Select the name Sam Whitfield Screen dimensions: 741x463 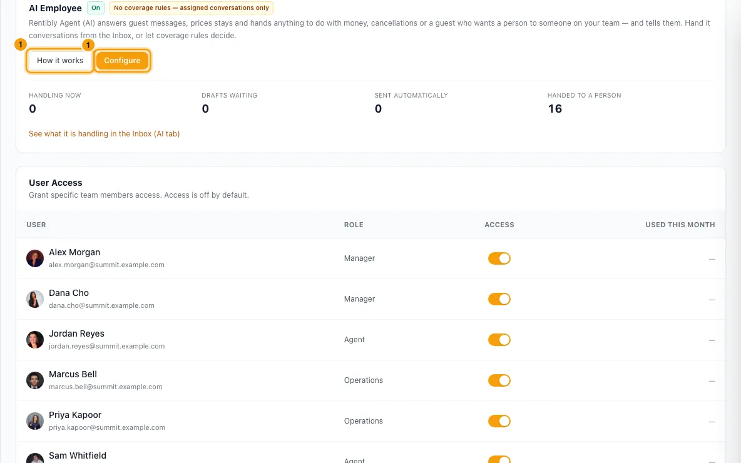point(78,455)
